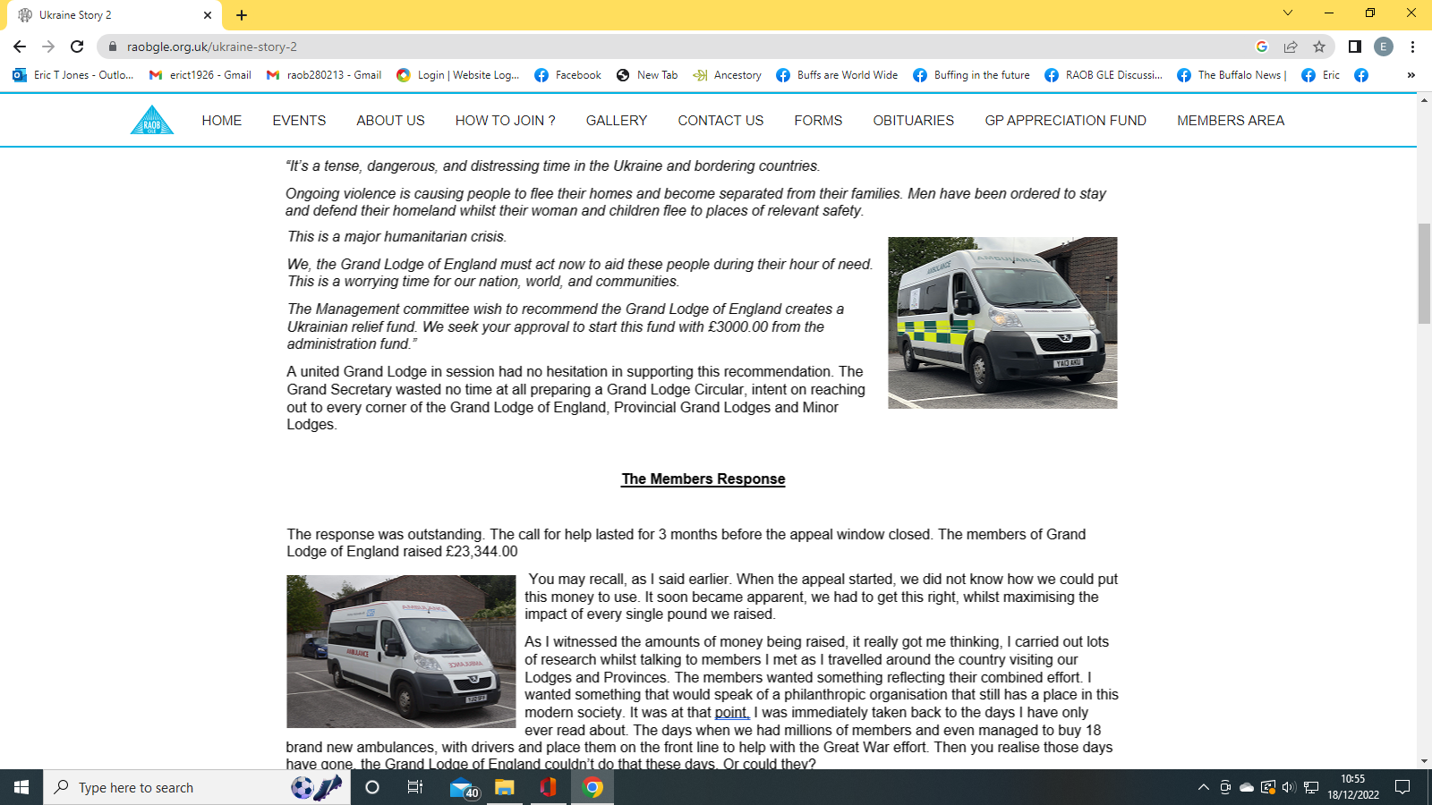Screen dimensions: 1432x805
Task: Show hidden system tray icons
Action: [x=1204, y=787]
